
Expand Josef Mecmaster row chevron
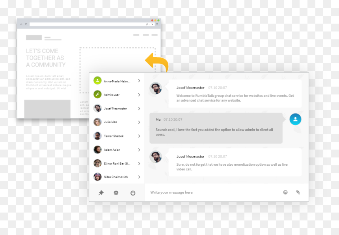coord(139,108)
